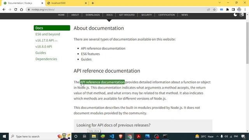This screenshot has width=249, height=140.
Task: Open Cortana circle icon in taskbar
Action: coord(76,136)
